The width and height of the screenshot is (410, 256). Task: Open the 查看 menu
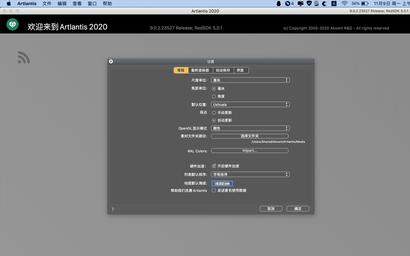pos(77,3)
